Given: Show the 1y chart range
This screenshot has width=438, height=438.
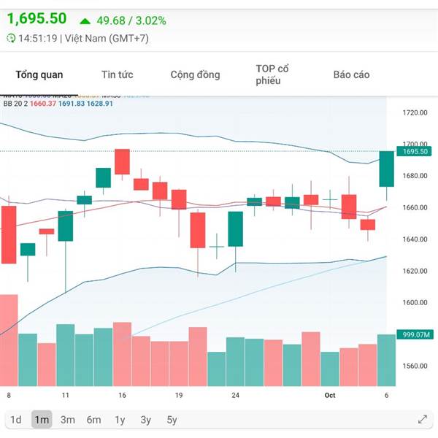Looking at the screenshot, I should tap(120, 419).
